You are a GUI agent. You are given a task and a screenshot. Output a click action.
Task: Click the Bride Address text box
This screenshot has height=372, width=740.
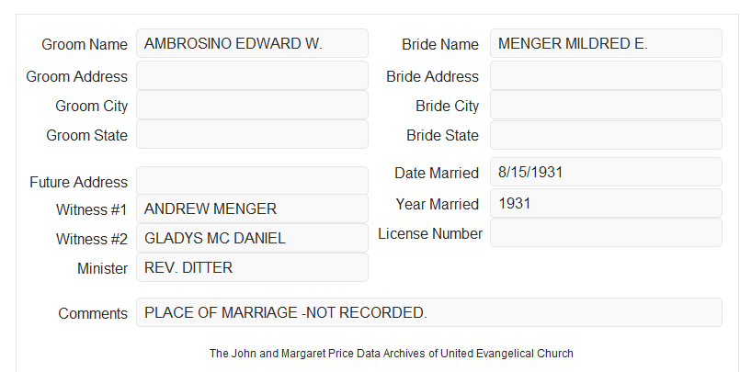[x=606, y=75]
